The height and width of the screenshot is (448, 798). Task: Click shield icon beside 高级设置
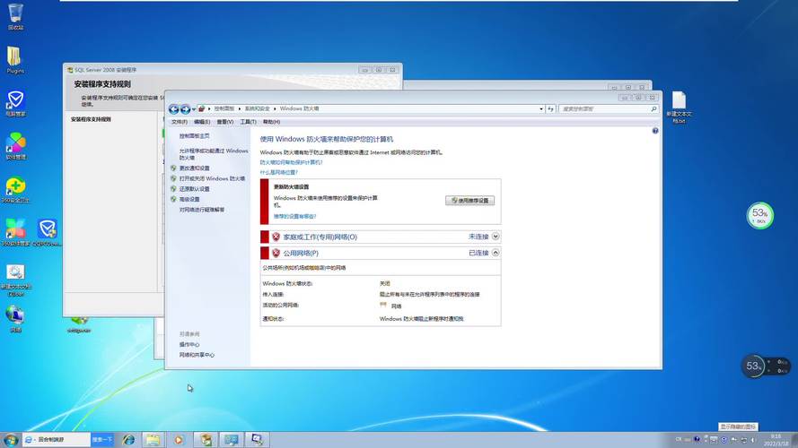(173, 200)
